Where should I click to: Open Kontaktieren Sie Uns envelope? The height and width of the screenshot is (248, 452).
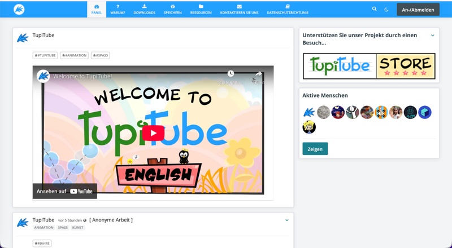coord(240,9)
